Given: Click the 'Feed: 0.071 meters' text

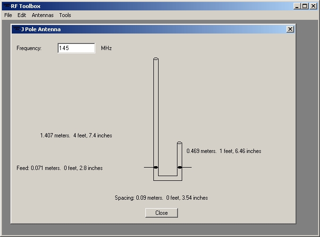Looking at the screenshot, I should 39,168.
